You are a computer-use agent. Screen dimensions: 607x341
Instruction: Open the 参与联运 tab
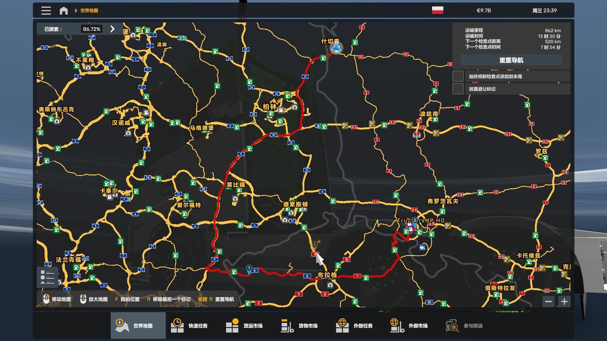click(x=468, y=326)
